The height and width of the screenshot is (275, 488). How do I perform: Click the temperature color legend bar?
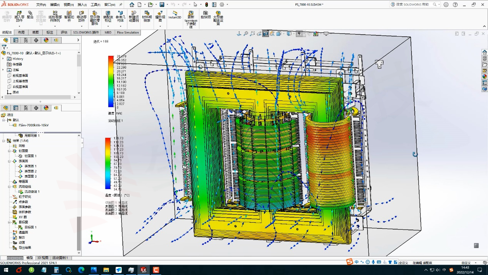tap(108, 164)
